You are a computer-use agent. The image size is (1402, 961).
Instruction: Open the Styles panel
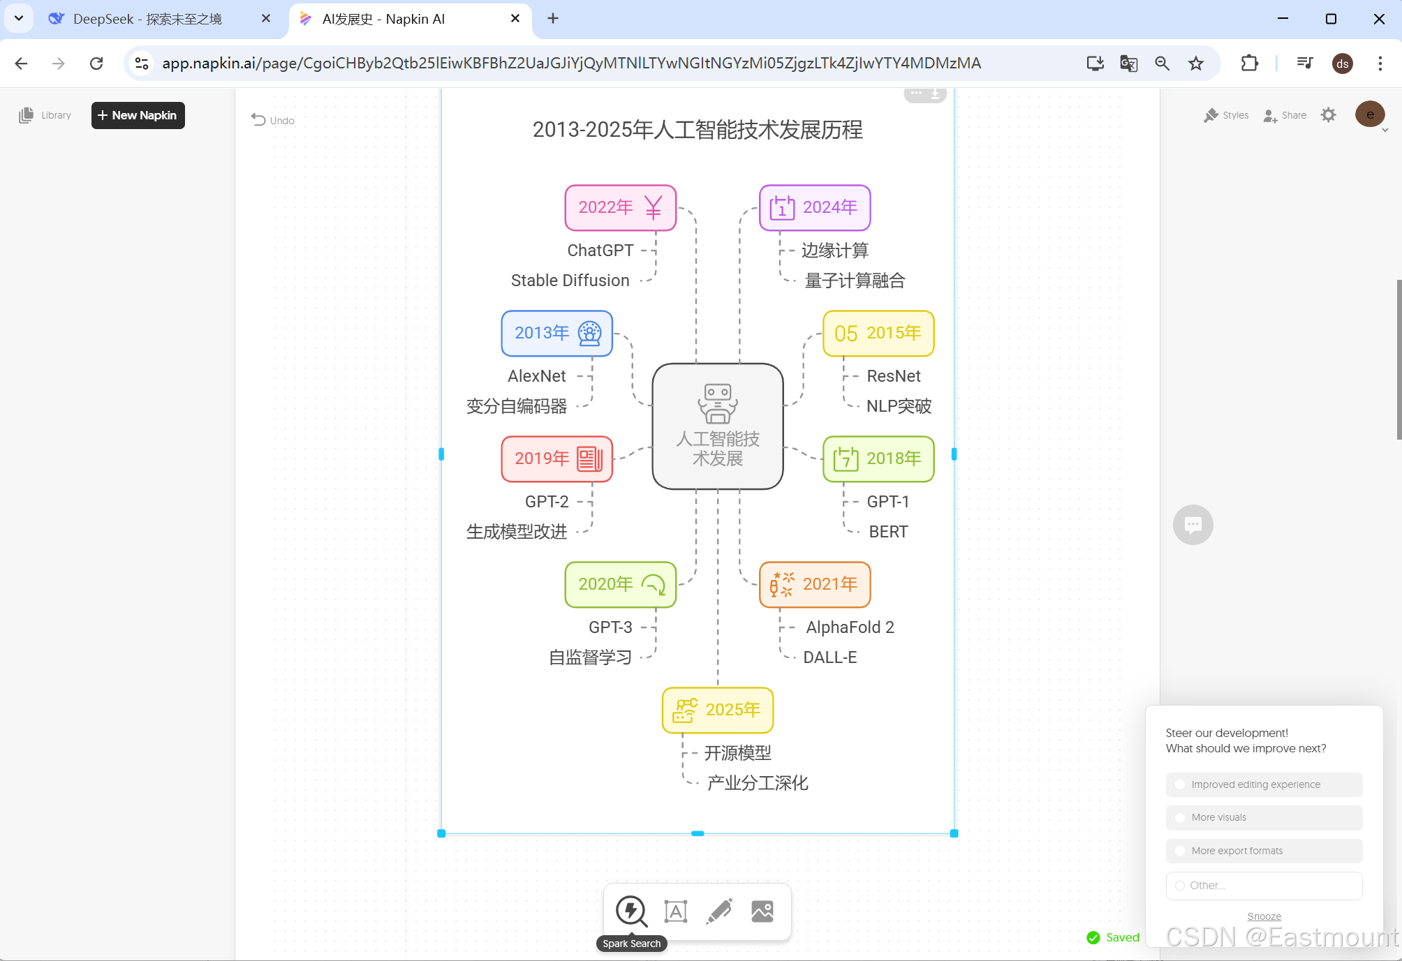(1226, 115)
